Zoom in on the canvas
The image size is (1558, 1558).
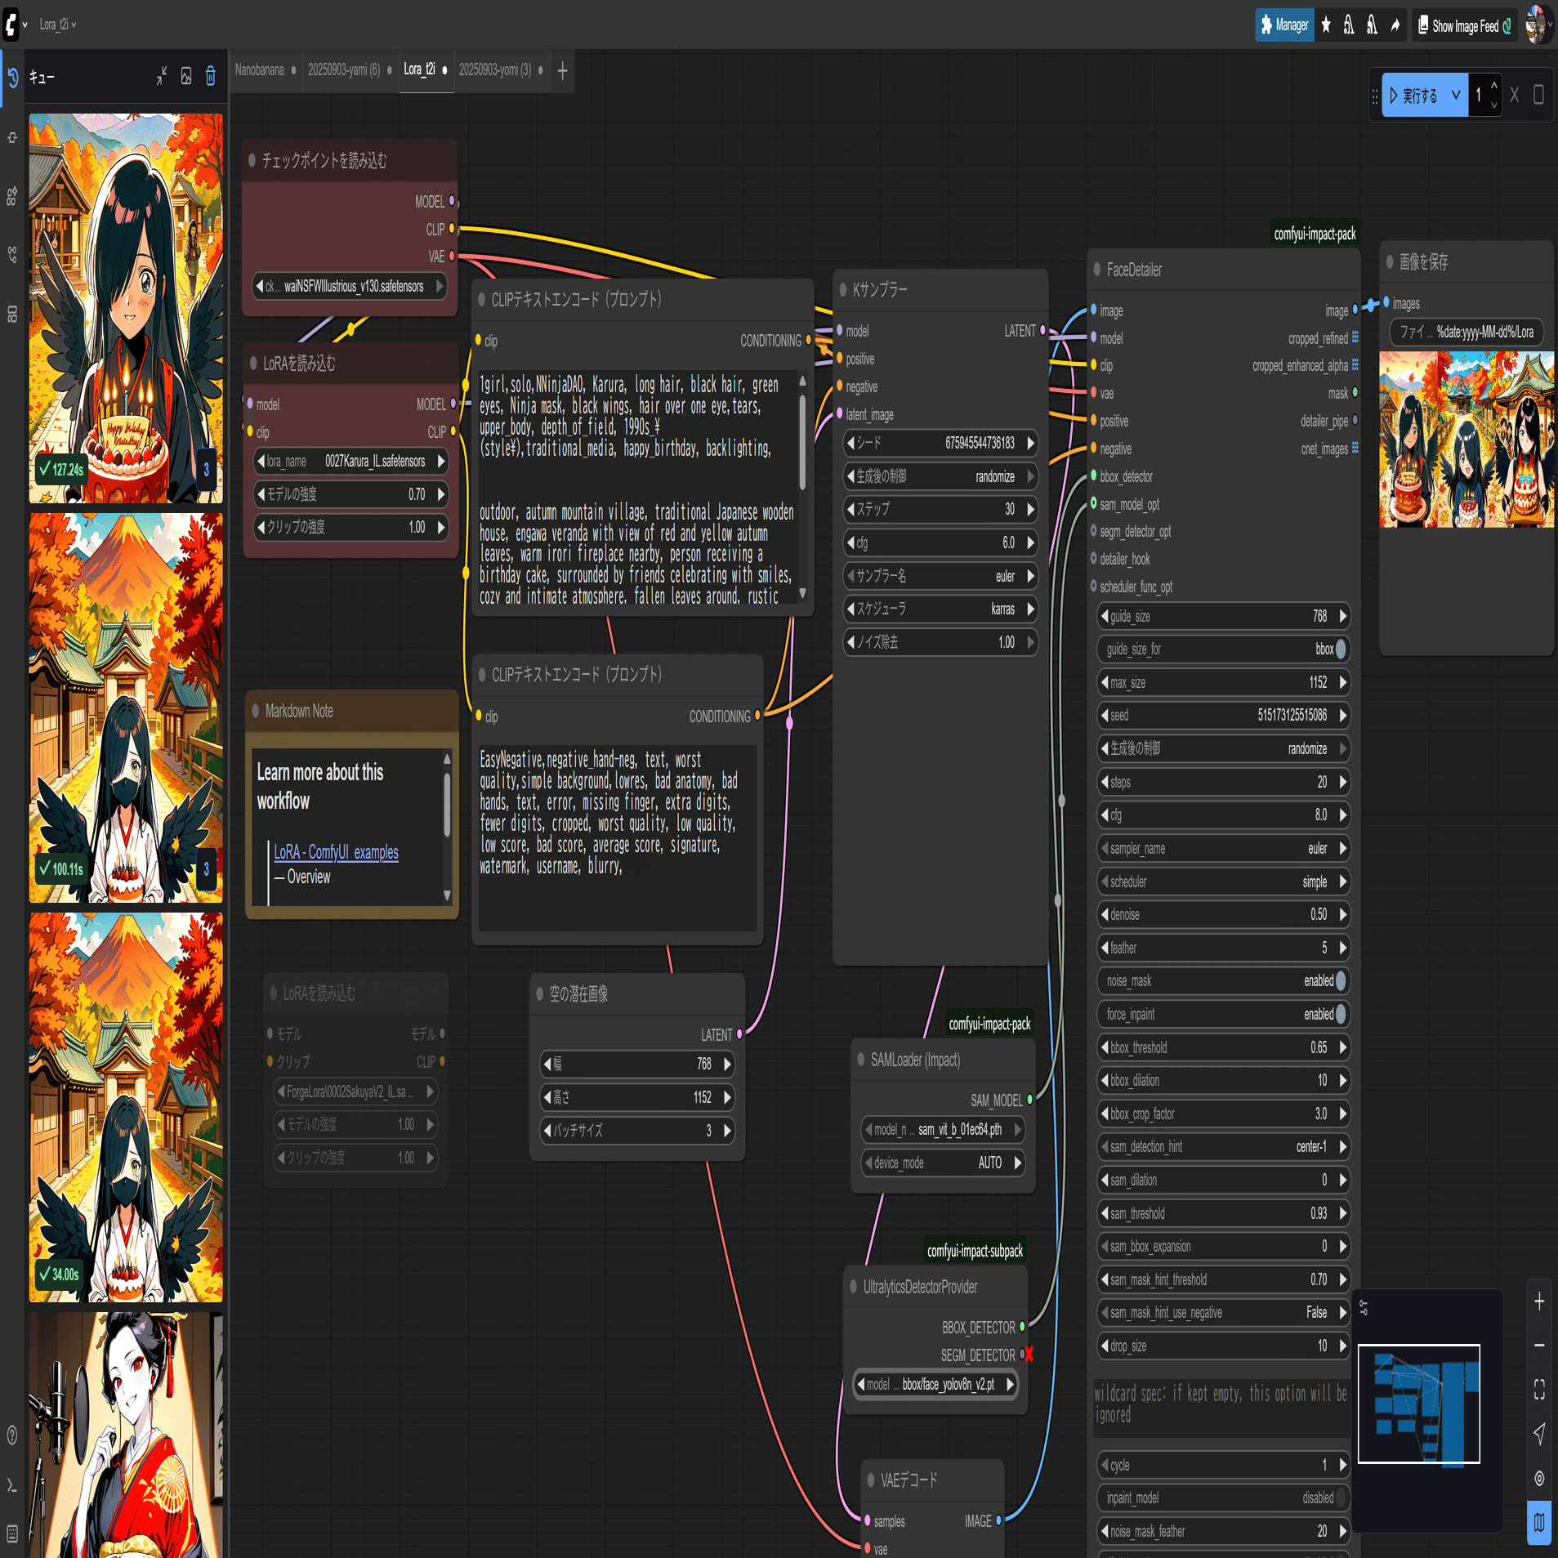pyautogui.click(x=1539, y=1301)
